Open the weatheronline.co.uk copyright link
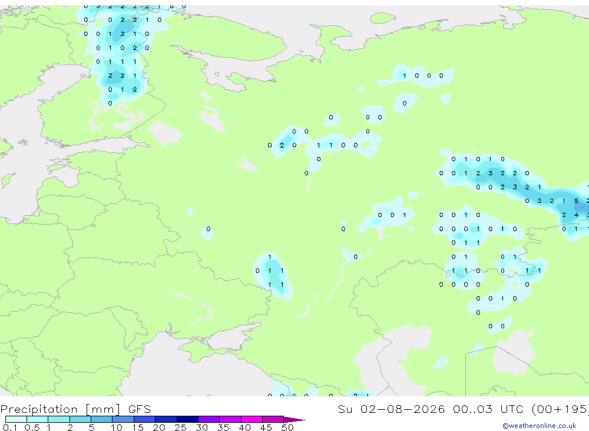 540,426
